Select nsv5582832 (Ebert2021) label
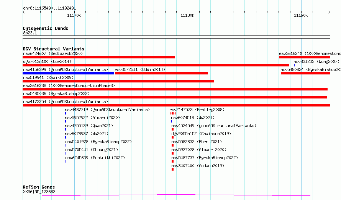Screen dimensions: 341x200 point(197,142)
